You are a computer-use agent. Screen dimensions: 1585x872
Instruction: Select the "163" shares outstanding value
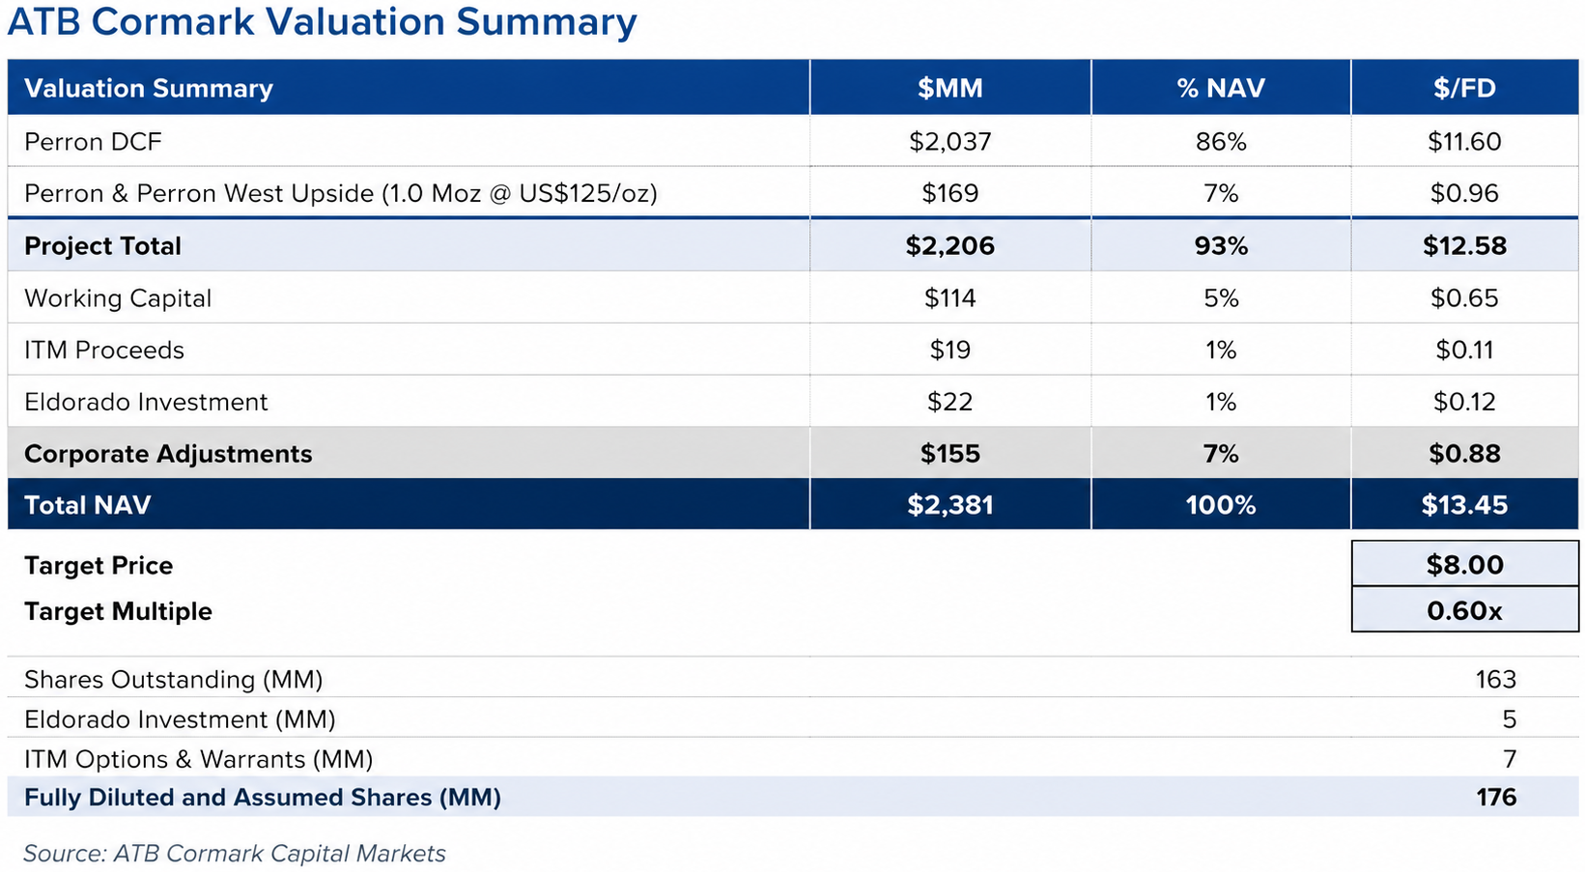[1495, 680]
